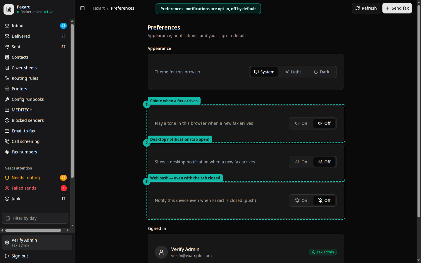The height and width of the screenshot is (263, 421).
Task: Click the Needs routing badge 55
Action: [x=63, y=178]
